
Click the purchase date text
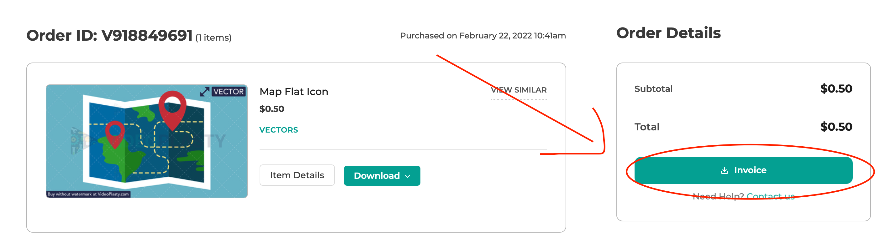[483, 36]
